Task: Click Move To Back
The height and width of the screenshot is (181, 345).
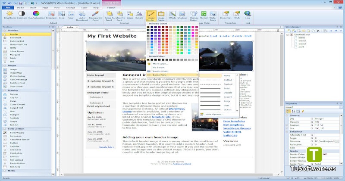Action: tap(120, 16)
